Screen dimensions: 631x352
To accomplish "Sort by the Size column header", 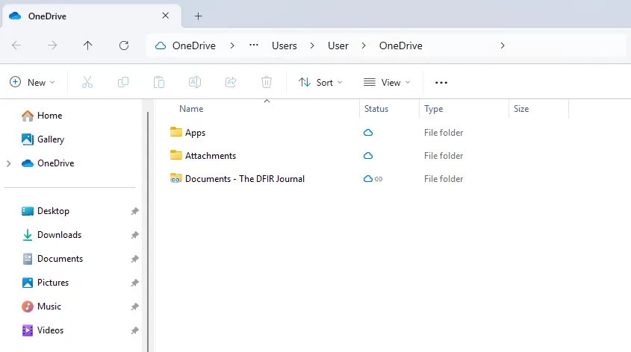I will (x=521, y=109).
